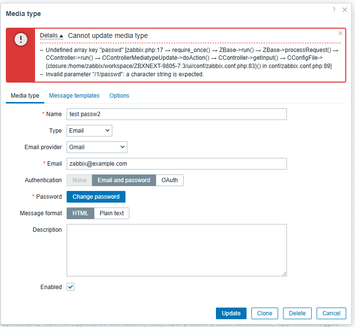Click the error exclamation warning icon
Image resolution: width=355 pixels, height=327 pixels.
coord(21,40)
